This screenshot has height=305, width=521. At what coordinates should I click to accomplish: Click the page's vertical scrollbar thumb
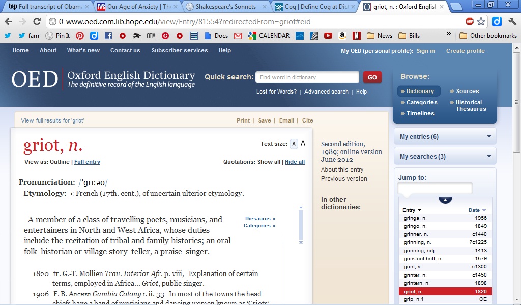pyautogui.click(x=517, y=102)
